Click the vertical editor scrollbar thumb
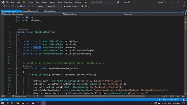This screenshot has width=187, height=105. tap(186, 24)
